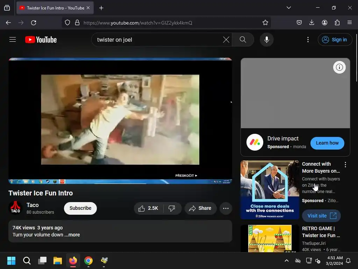Viewport: 358px width, 269px height.
Task: Bookmark this page with the star
Action: click(x=265, y=22)
